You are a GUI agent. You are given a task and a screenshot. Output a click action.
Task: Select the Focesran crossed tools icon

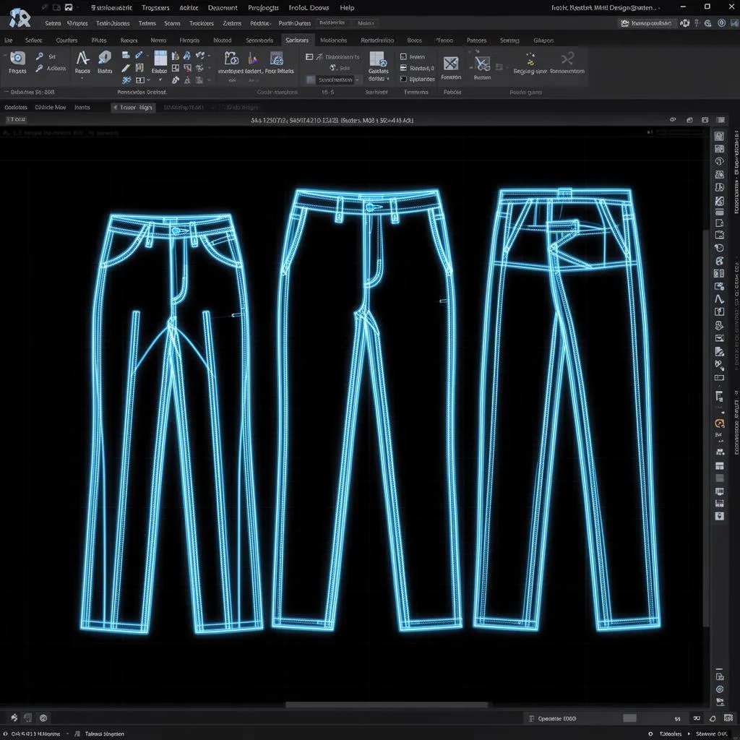point(451,63)
